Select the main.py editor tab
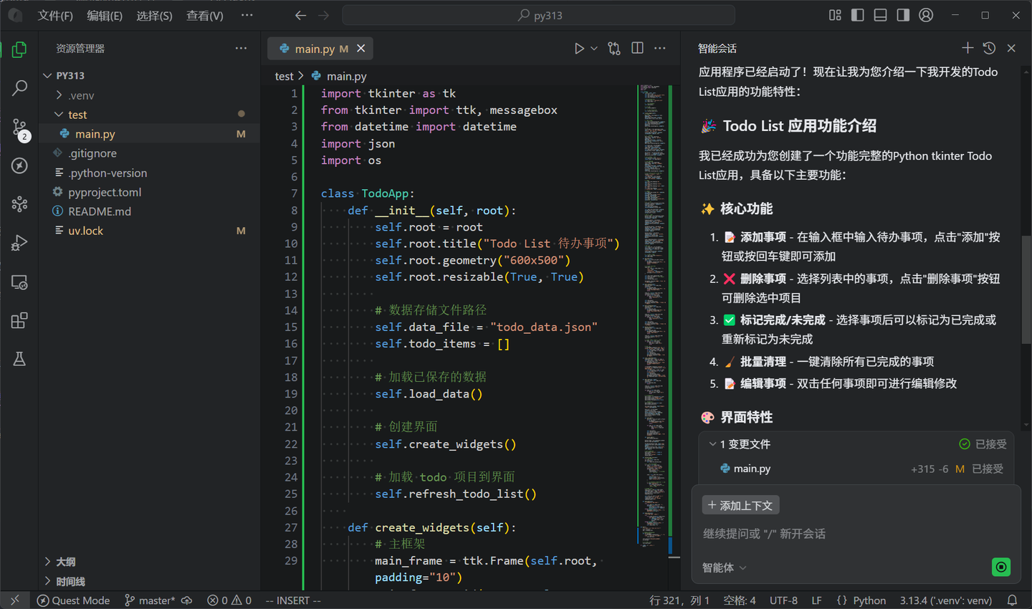The width and height of the screenshot is (1032, 609). 314,49
